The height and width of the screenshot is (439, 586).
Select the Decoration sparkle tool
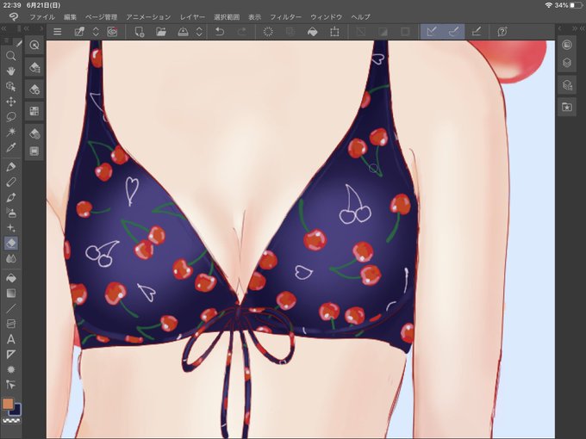[11, 228]
